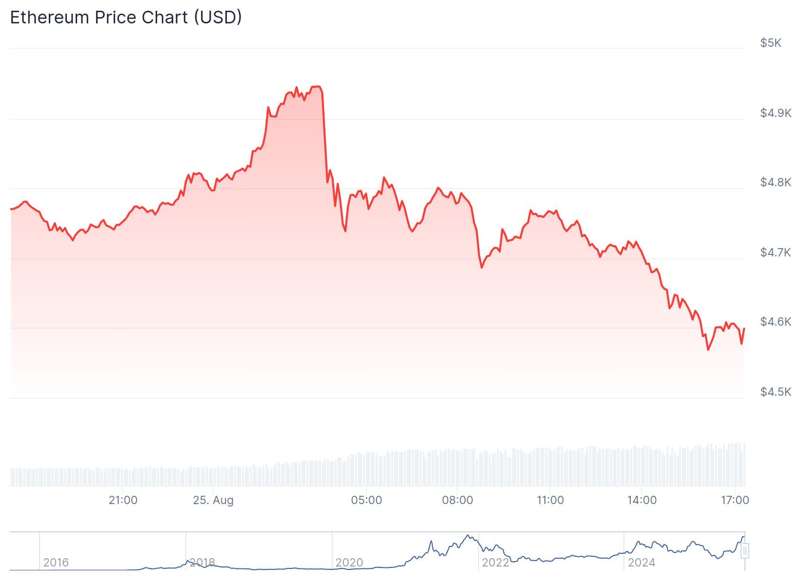
Task: Click the 17:00 time axis label
Action: (735, 500)
